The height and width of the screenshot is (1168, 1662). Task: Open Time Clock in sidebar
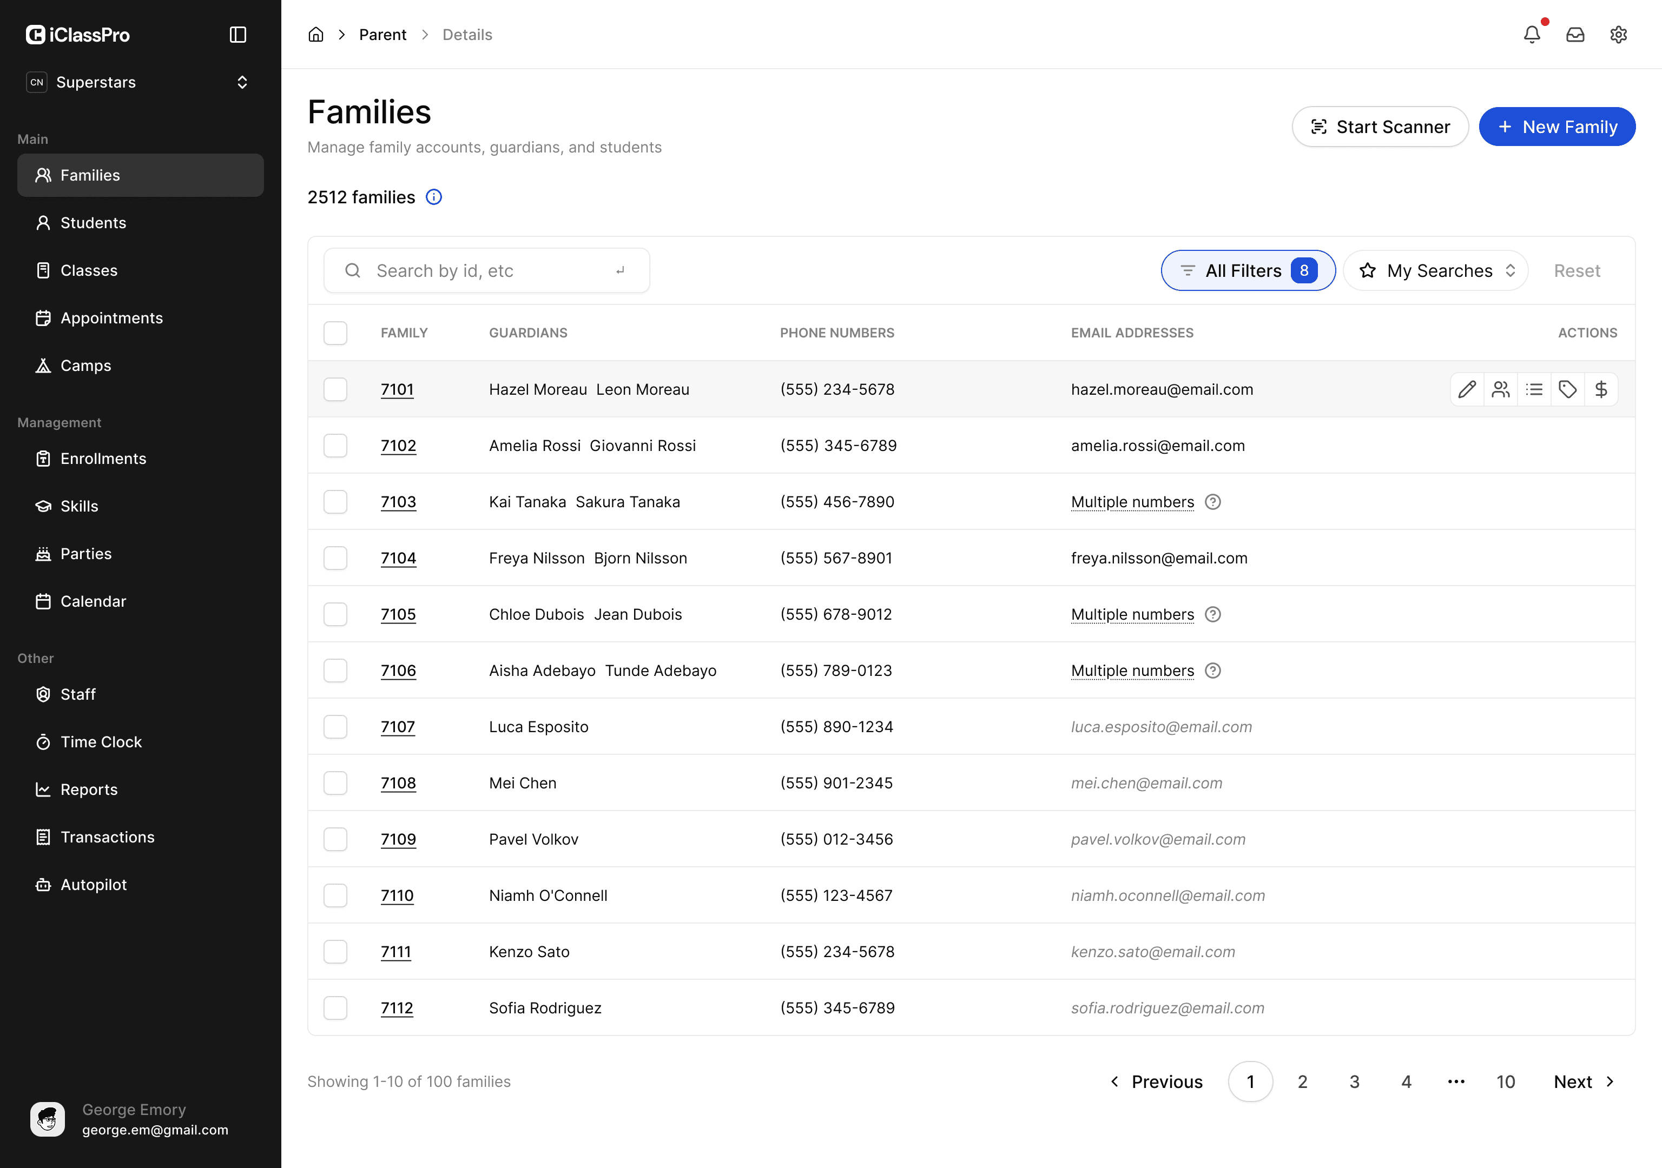[141, 742]
